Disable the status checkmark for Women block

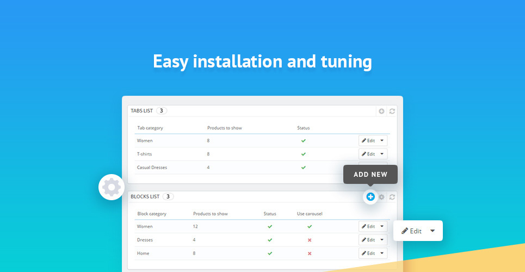270,226
